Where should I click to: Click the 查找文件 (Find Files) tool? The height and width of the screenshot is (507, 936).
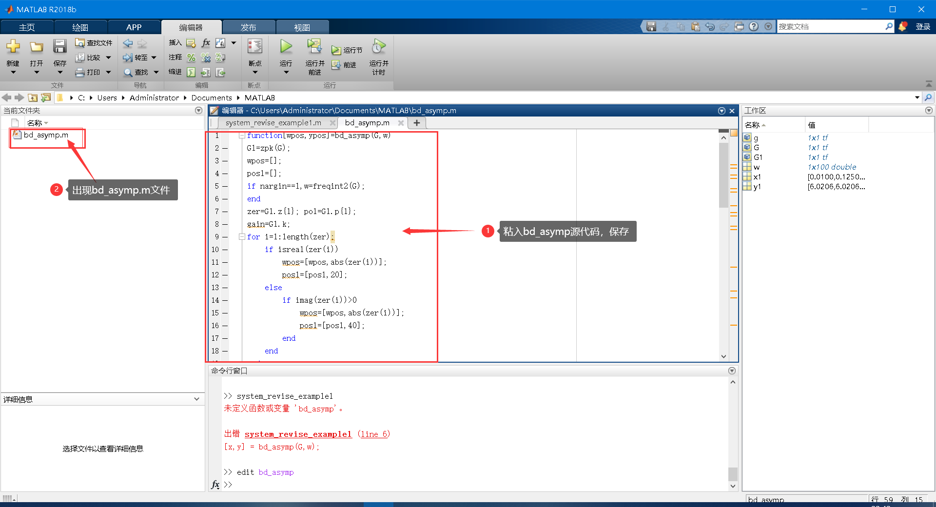pyautogui.click(x=94, y=43)
